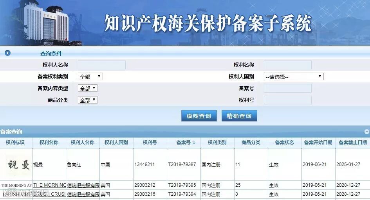This screenshot has width=370, height=200.
Task: Click into the 备案号 search field
Action: (x=288, y=88)
